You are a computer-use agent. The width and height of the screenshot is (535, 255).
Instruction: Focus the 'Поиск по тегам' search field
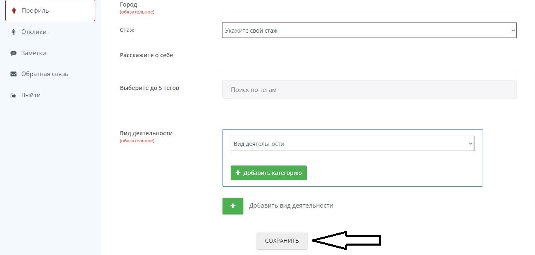369,89
